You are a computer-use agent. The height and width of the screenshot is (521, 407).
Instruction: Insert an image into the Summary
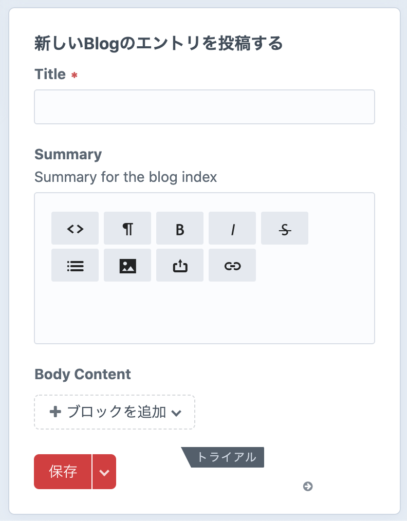[x=127, y=265]
